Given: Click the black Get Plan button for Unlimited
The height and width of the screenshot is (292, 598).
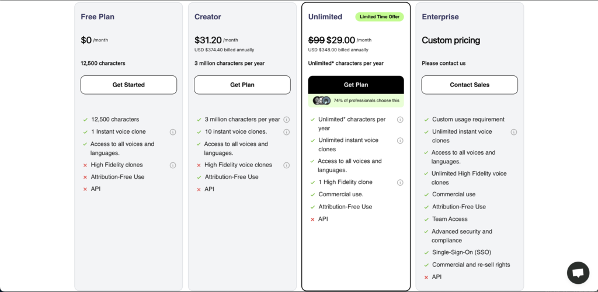Looking at the screenshot, I should 356,85.
